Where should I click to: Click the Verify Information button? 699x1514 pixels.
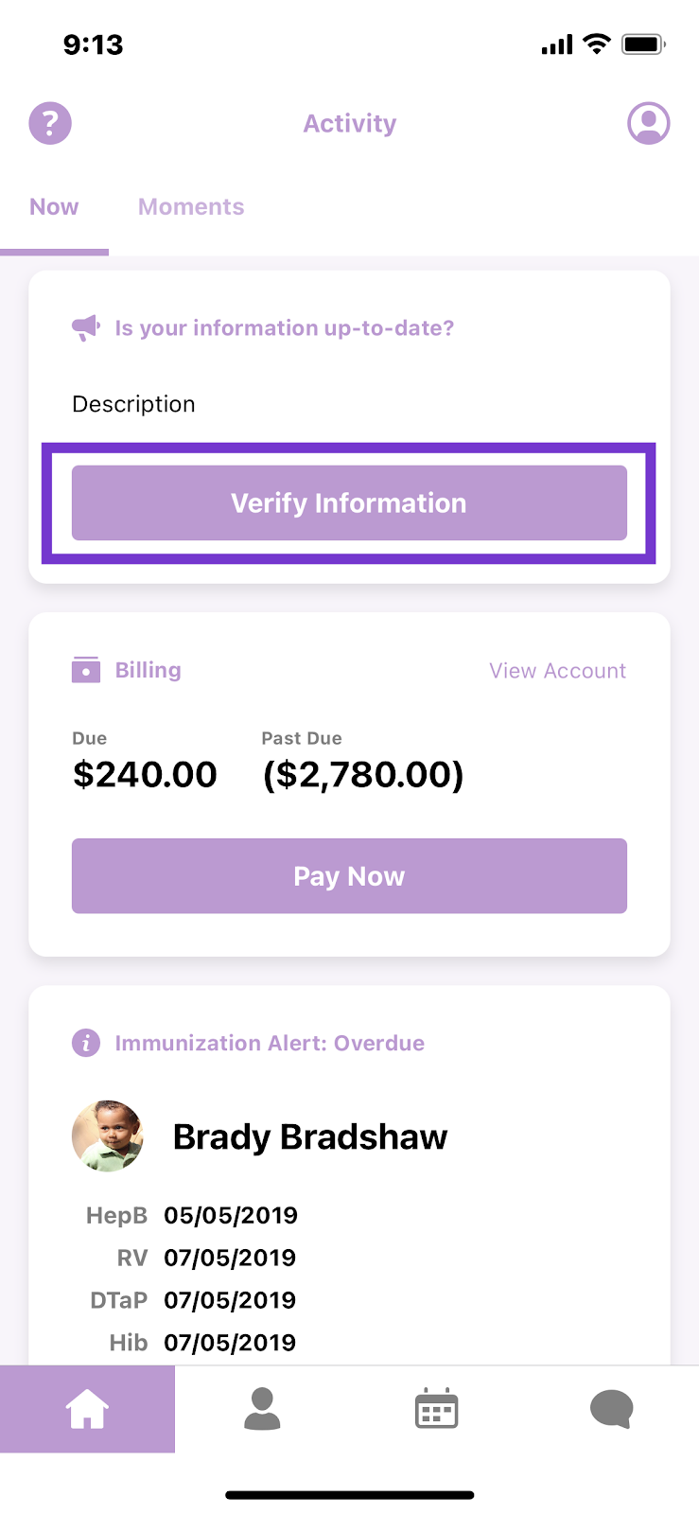pos(349,502)
